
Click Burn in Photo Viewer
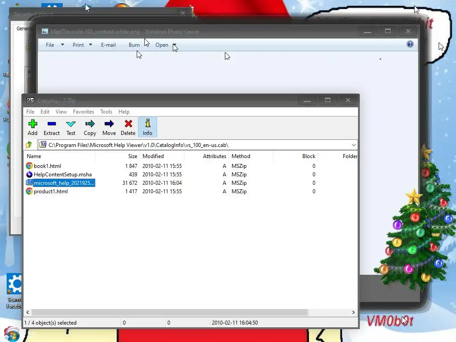pyautogui.click(x=134, y=45)
